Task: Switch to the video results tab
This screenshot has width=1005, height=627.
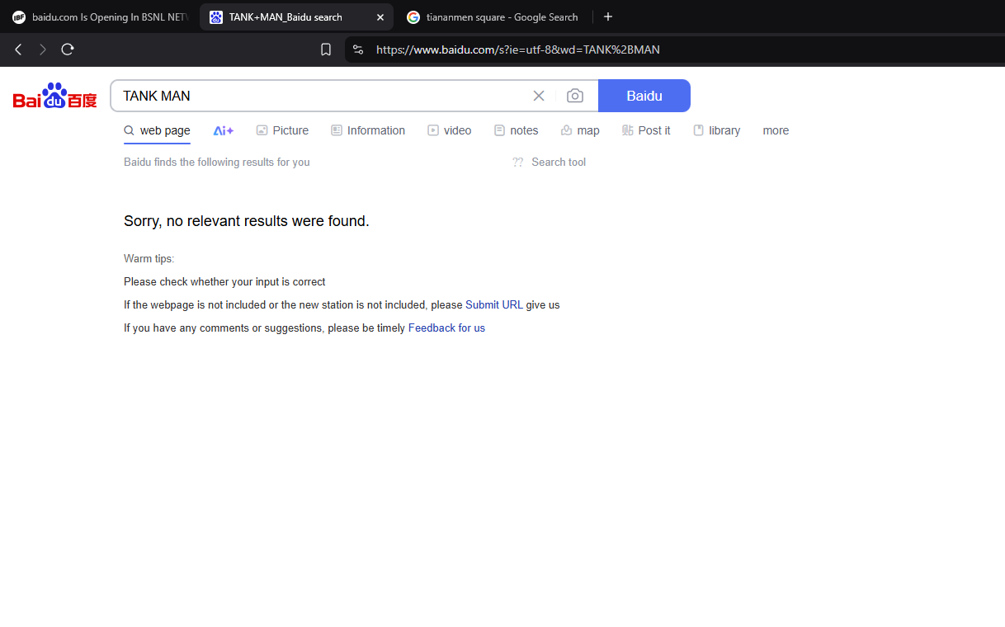Action: (x=450, y=130)
